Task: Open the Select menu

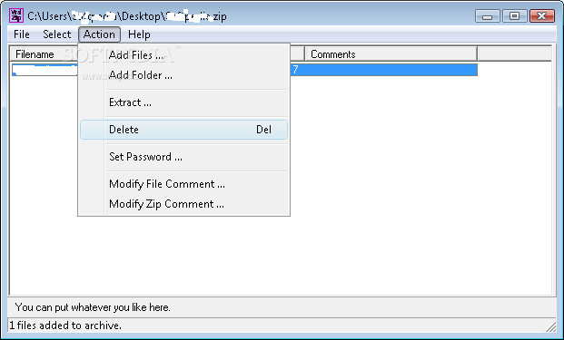Action: 57,34
